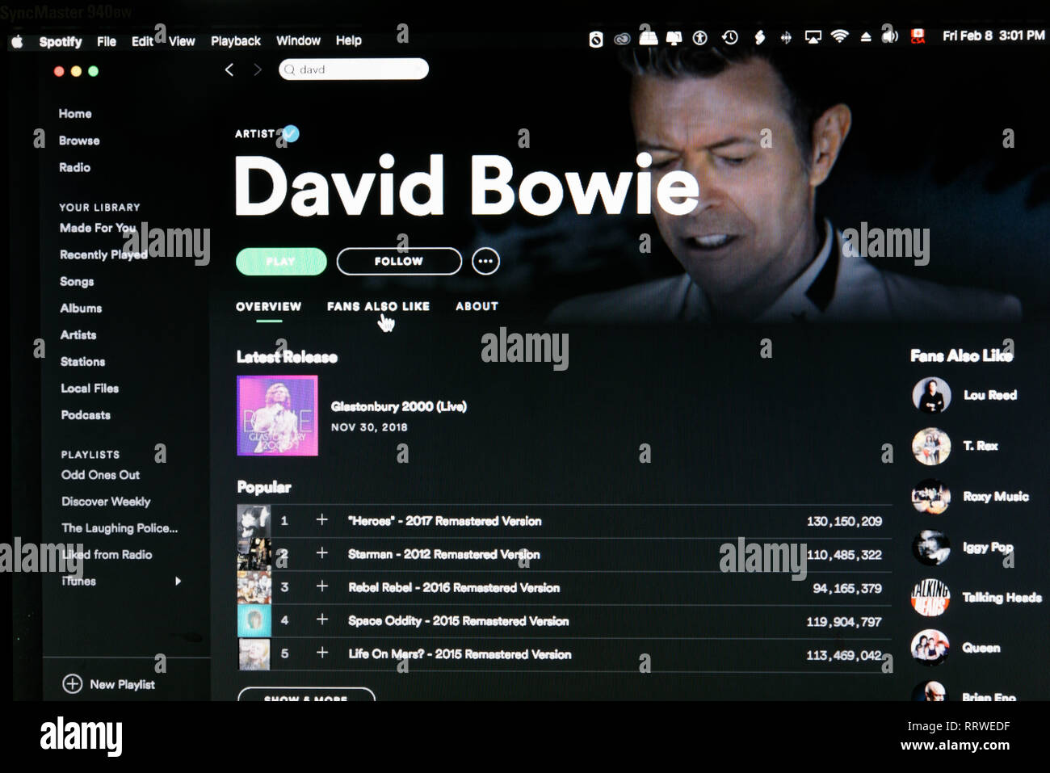The image size is (1050, 773).
Task: Open Made For You library section
Action: click(x=98, y=228)
